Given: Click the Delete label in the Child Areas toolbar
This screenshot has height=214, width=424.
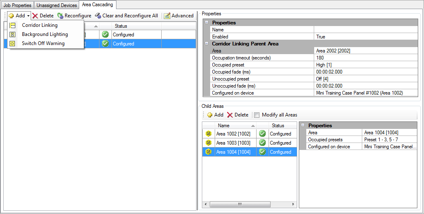Looking at the screenshot, I should [242, 115].
